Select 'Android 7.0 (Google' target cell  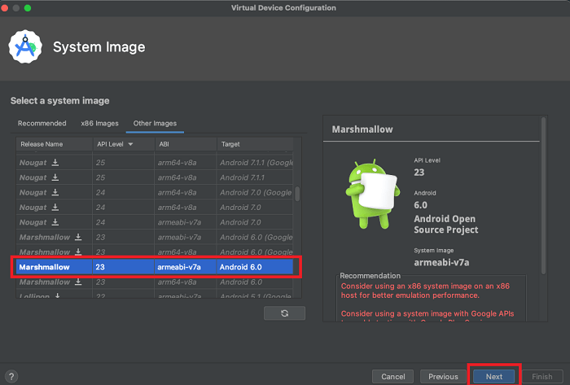256,192
